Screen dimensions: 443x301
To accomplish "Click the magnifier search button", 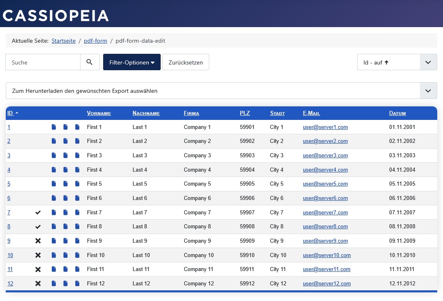I will pos(90,62).
